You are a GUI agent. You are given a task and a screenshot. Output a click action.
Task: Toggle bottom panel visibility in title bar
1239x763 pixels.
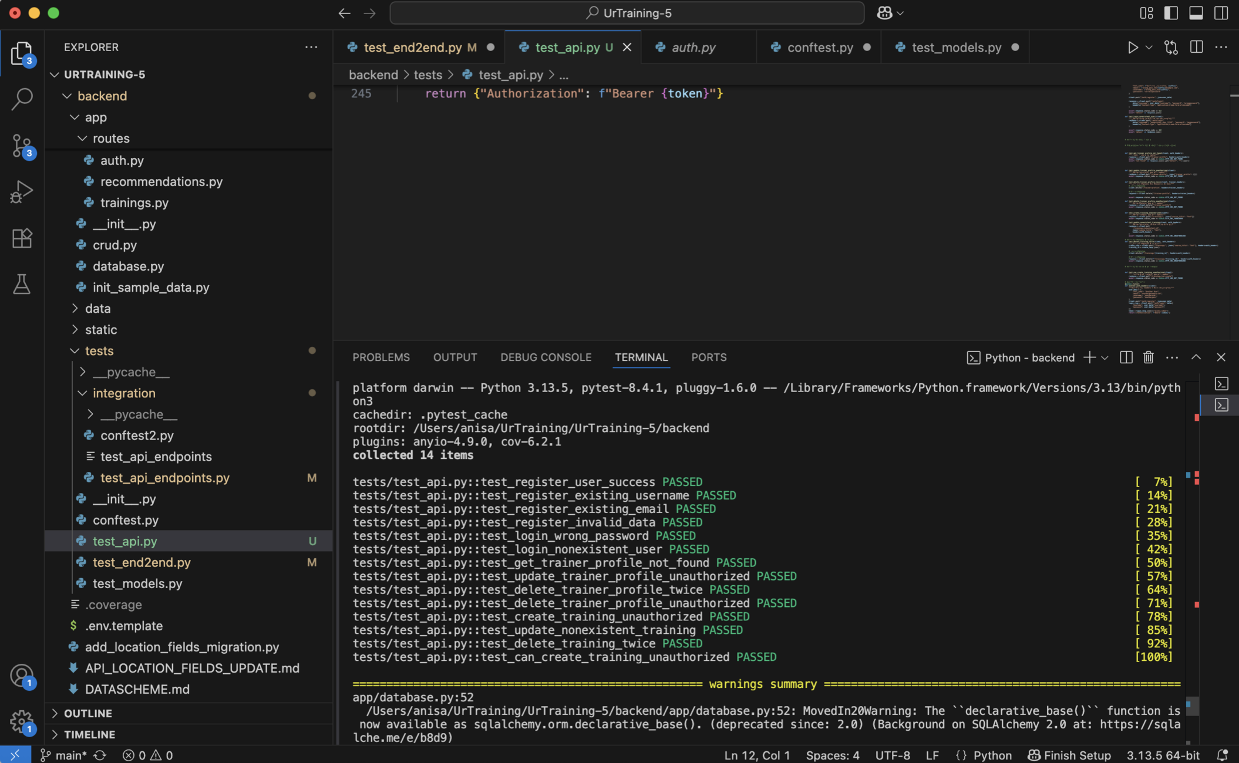tap(1196, 13)
